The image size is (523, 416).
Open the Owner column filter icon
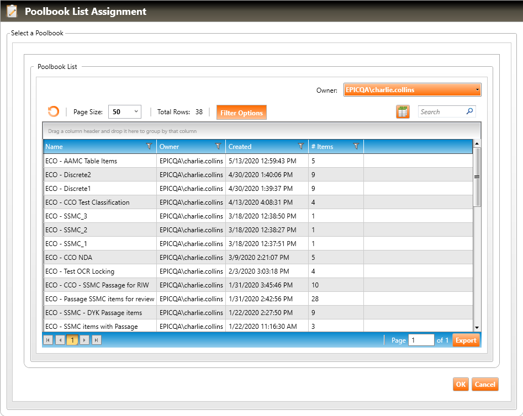click(218, 147)
